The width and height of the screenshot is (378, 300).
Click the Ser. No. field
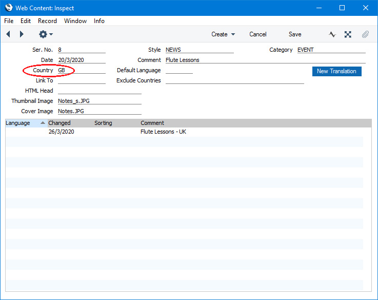[82, 50]
